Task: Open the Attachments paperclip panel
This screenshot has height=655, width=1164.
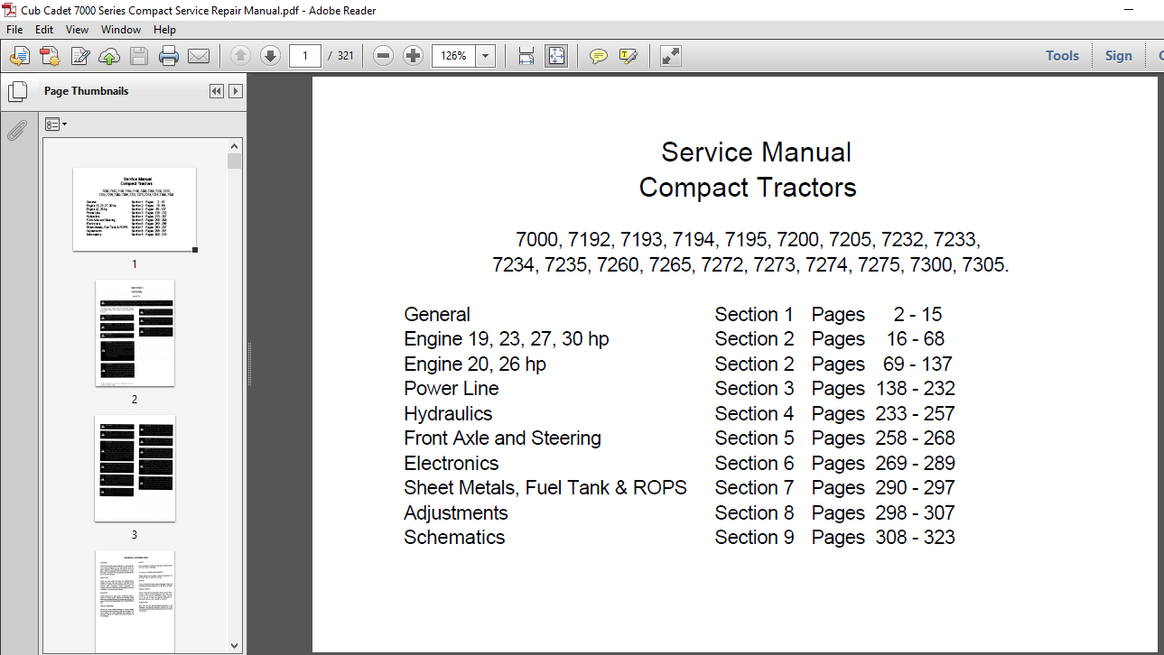Action: click(16, 132)
